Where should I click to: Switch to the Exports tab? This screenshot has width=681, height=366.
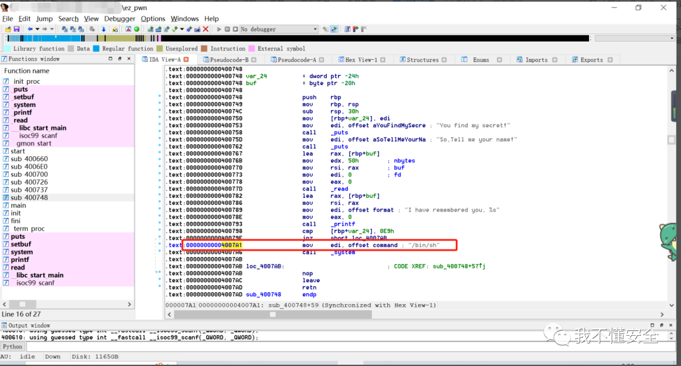click(591, 60)
